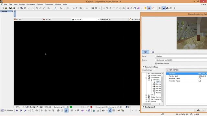
Task: Click the Cut scissors icon
Action: (18, 8)
